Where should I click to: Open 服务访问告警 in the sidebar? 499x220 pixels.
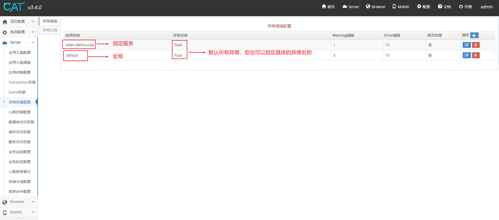tap(20, 142)
